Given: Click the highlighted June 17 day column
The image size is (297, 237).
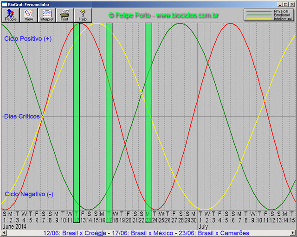Looking at the screenshot, I should pos(110,122).
